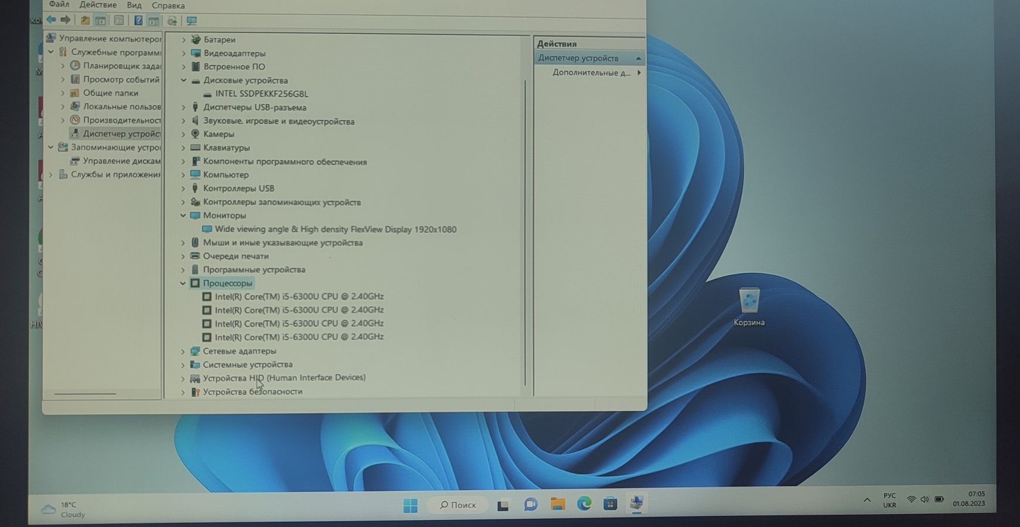Click the Windows Start button
Viewport: 1020px width, 527px height.
click(411, 505)
